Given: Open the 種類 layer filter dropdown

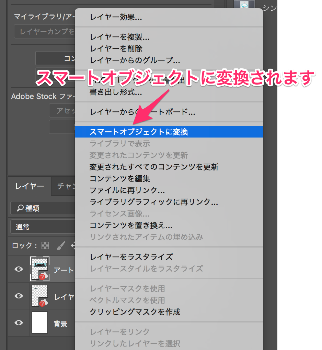Looking at the screenshot, I should 43,208.
